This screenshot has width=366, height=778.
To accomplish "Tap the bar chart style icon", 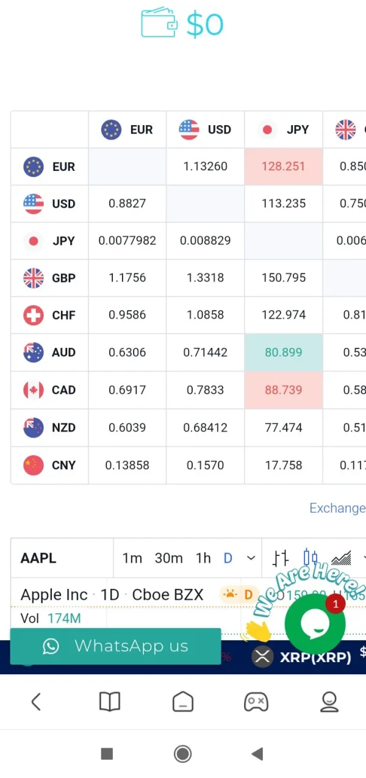I will coord(281,558).
